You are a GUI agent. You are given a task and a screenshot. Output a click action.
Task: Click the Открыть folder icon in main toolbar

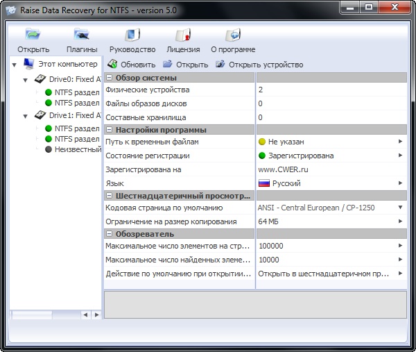click(x=33, y=35)
